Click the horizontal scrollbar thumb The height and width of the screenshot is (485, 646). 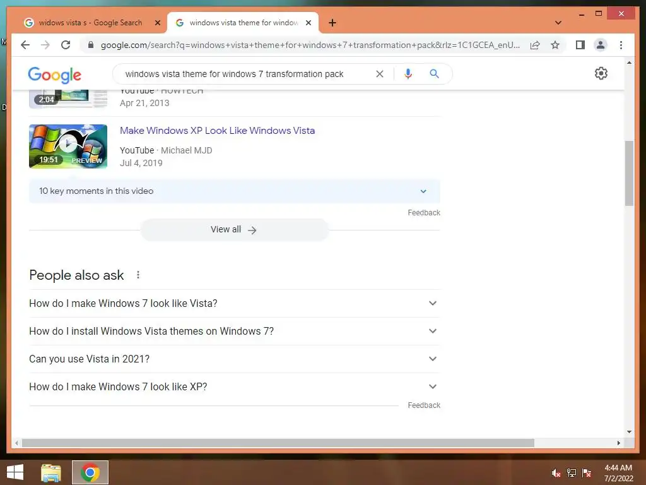(278, 443)
